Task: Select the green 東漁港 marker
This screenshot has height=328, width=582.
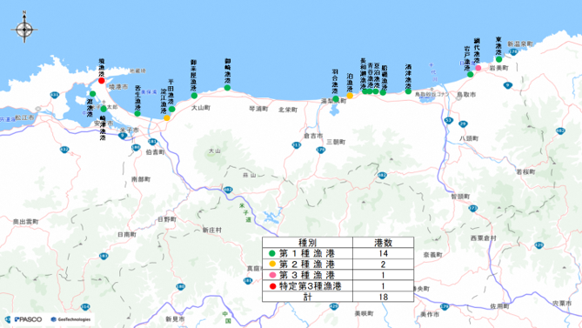Action: click(x=498, y=59)
